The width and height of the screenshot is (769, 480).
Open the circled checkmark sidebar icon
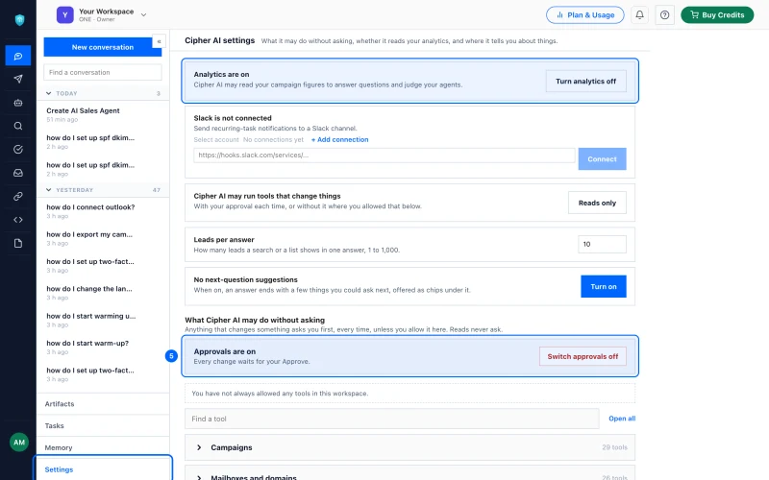coord(18,150)
